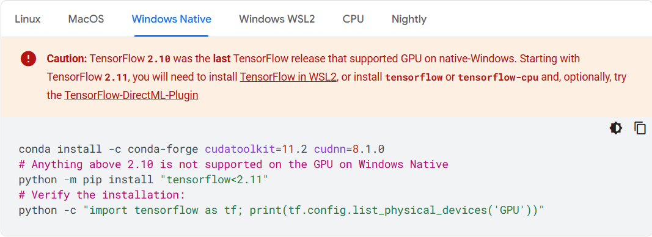Click the bold 2.11 version in caution
652x237 pixels.
pyautogui.click(x=116, y=78)
